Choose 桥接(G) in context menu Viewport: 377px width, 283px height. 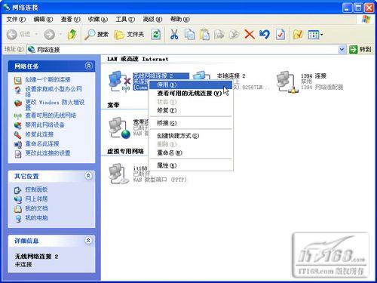point(191,123)
